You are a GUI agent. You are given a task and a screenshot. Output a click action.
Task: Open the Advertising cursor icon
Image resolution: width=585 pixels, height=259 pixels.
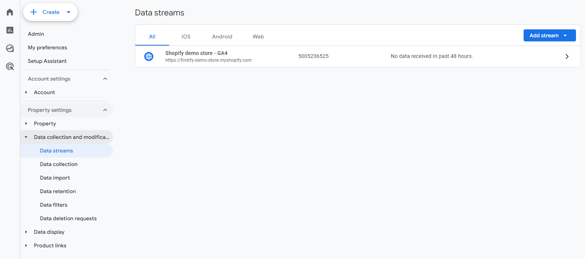tap(9, 66)
